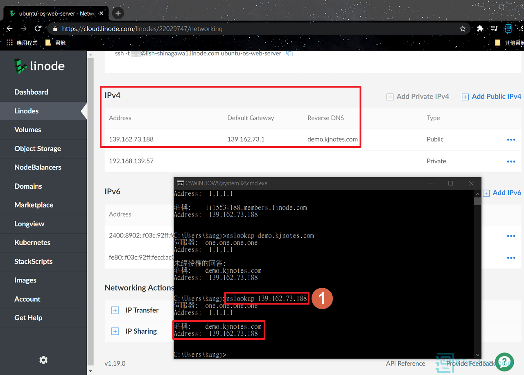Click the Provide Feedback link
Screen dimensions: 524x375
click(470, 364)
